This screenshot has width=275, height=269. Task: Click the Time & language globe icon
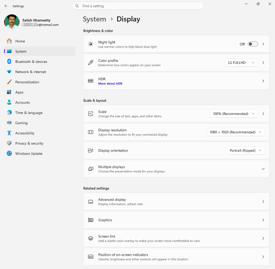tap(9, 112)
